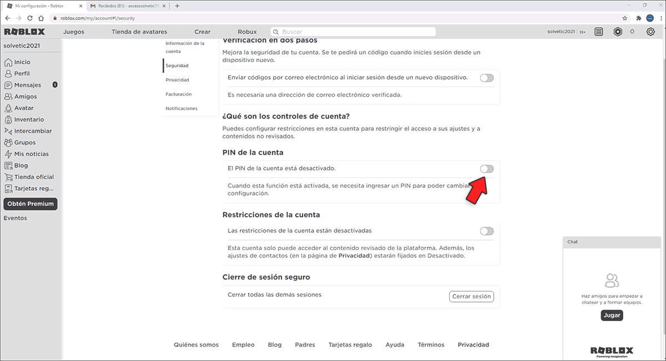The height and width of the screenshot is (361, 666).
Task: Open Intercambiar in the sidebar
Action: point(28,131)
